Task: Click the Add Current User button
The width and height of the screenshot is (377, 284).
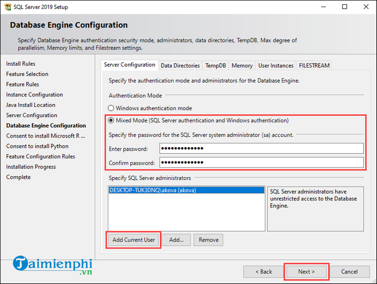Action: click(x=133, y=240)
